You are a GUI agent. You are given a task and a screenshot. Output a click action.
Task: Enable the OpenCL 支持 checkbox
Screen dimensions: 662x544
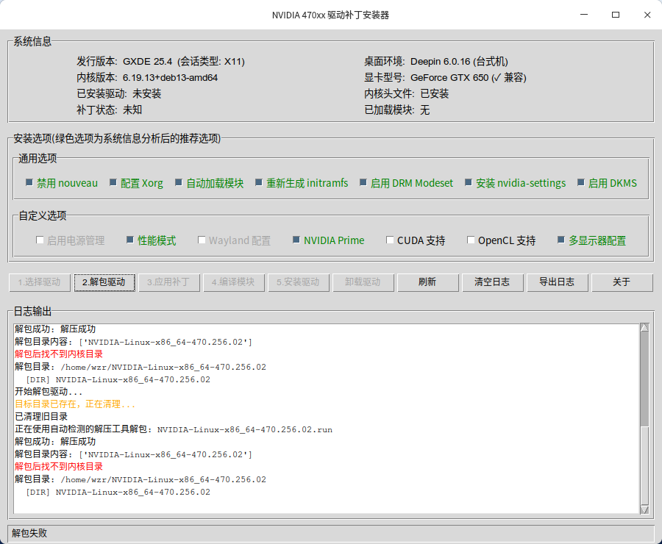pyautogui.click(x=471, y=240)
